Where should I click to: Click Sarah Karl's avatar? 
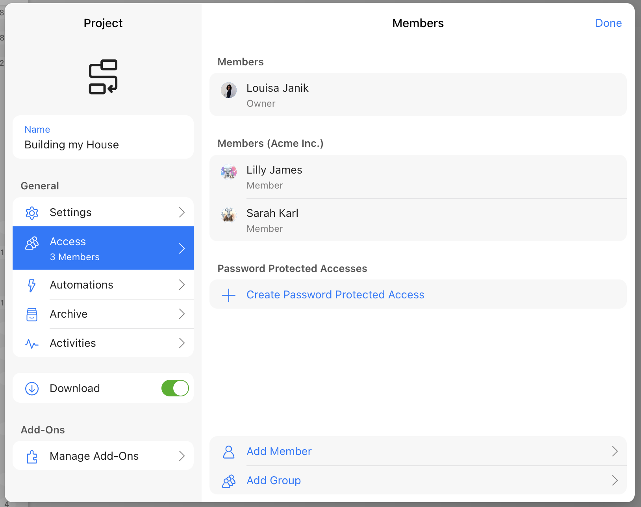pyautogui.click(x=229, y=215)
